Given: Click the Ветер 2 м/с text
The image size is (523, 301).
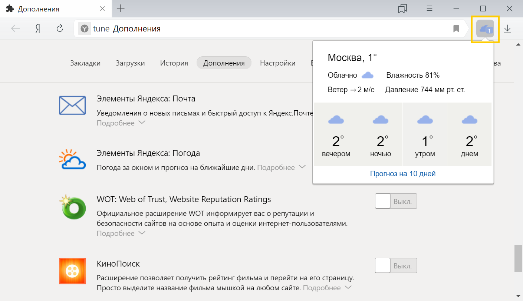Looking at the screenshot, I should click(x=351, y=90).
